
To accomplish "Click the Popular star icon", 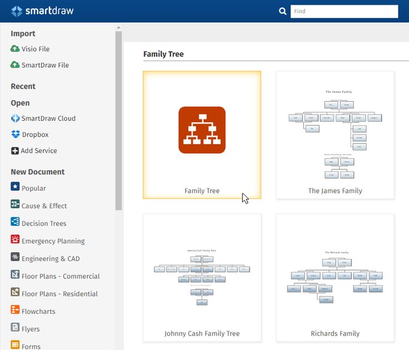I will [x=15, y=187].
